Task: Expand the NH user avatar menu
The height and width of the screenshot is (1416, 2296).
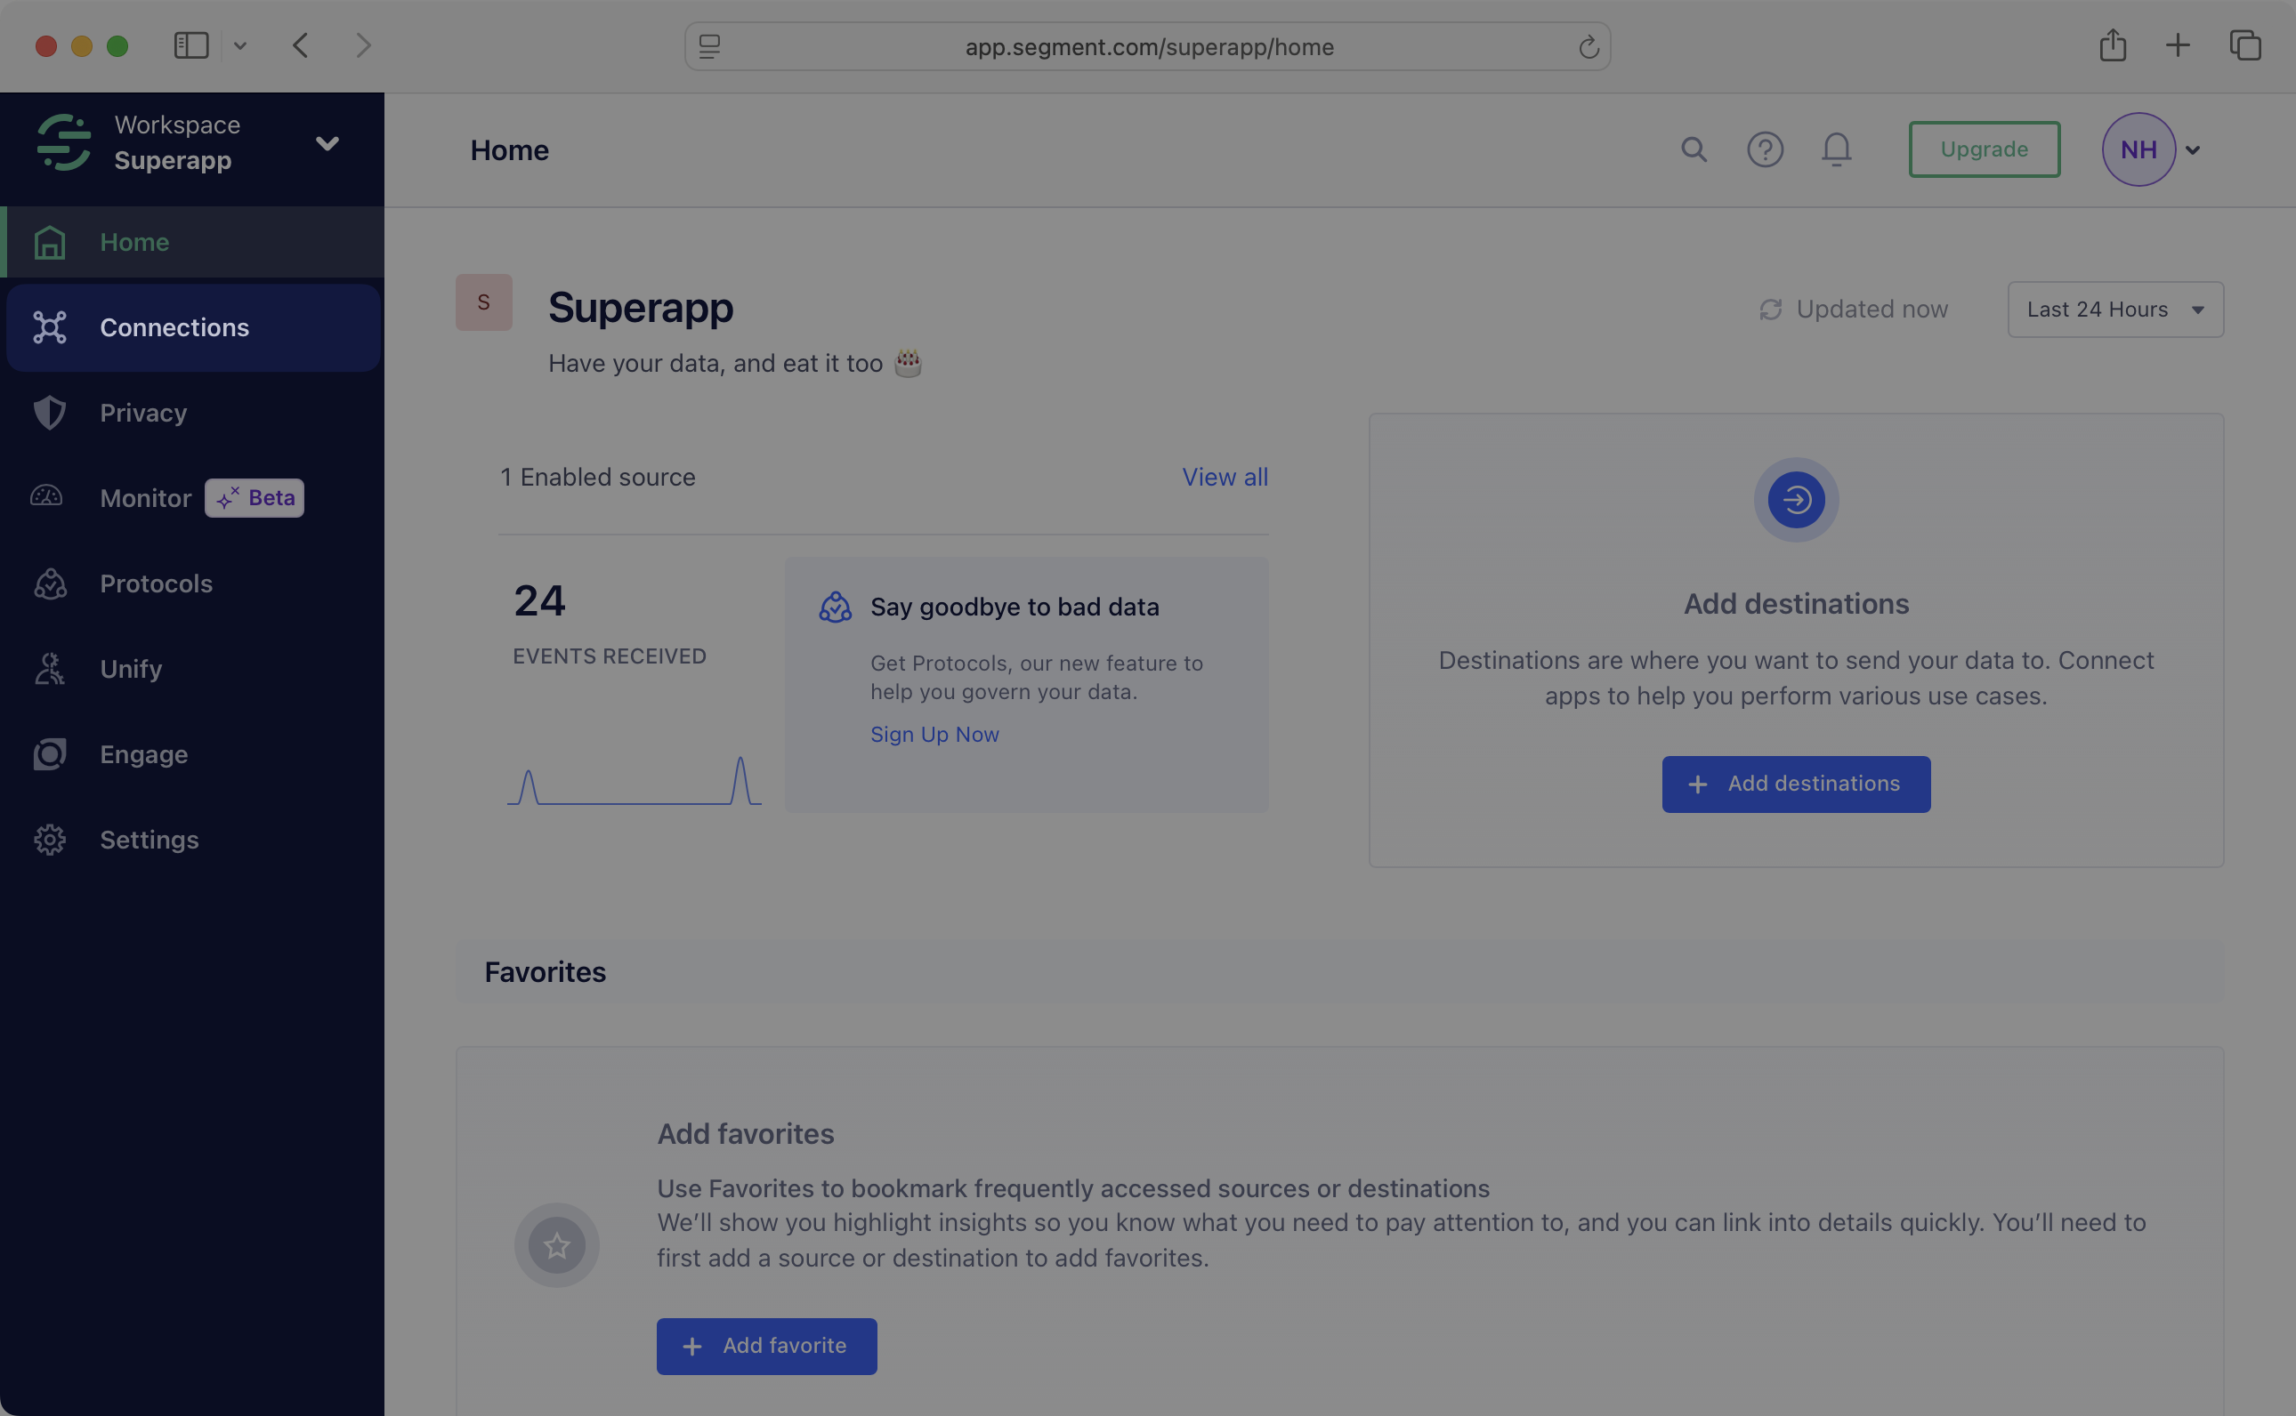Action: click(2192, 149)
